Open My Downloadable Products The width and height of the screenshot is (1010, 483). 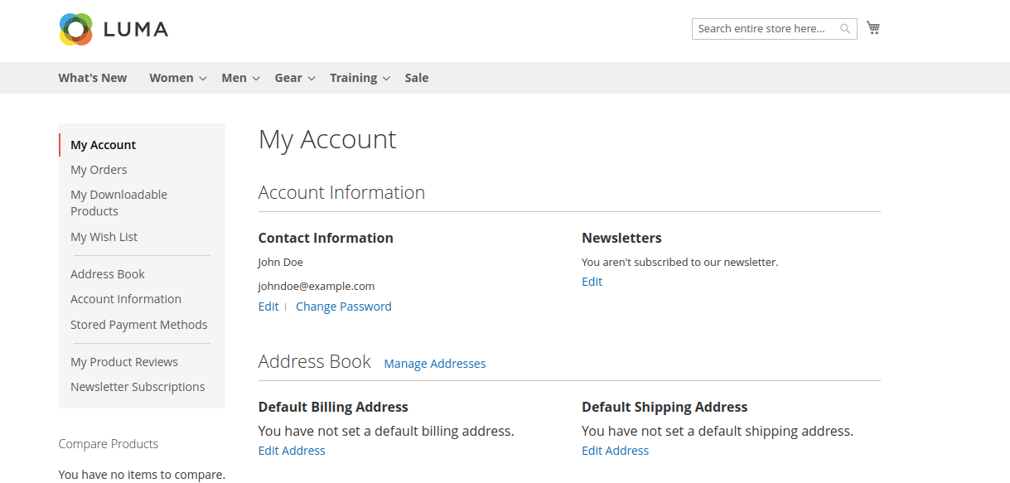118,202
